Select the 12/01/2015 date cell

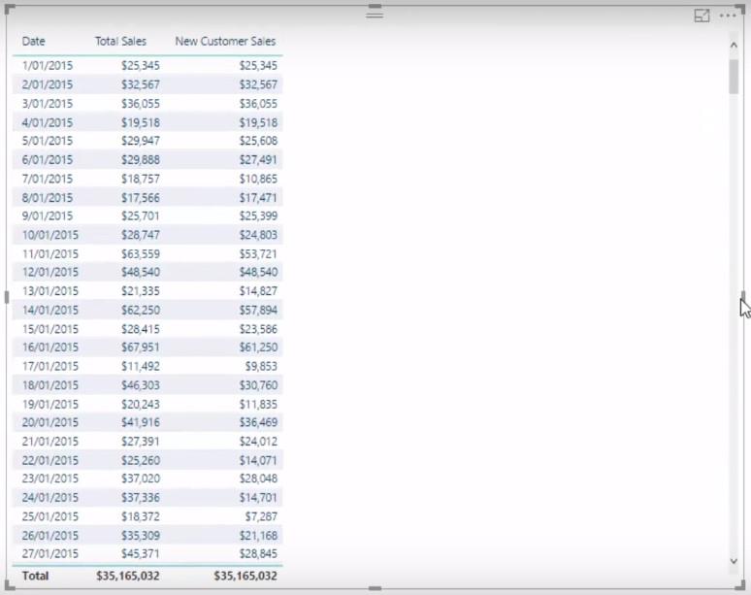pyautogui.click(x=50, y=272)
